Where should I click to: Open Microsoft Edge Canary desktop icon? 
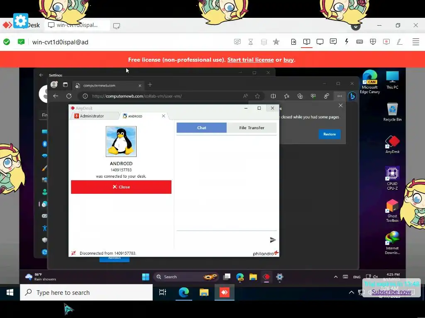pos(370,82)
